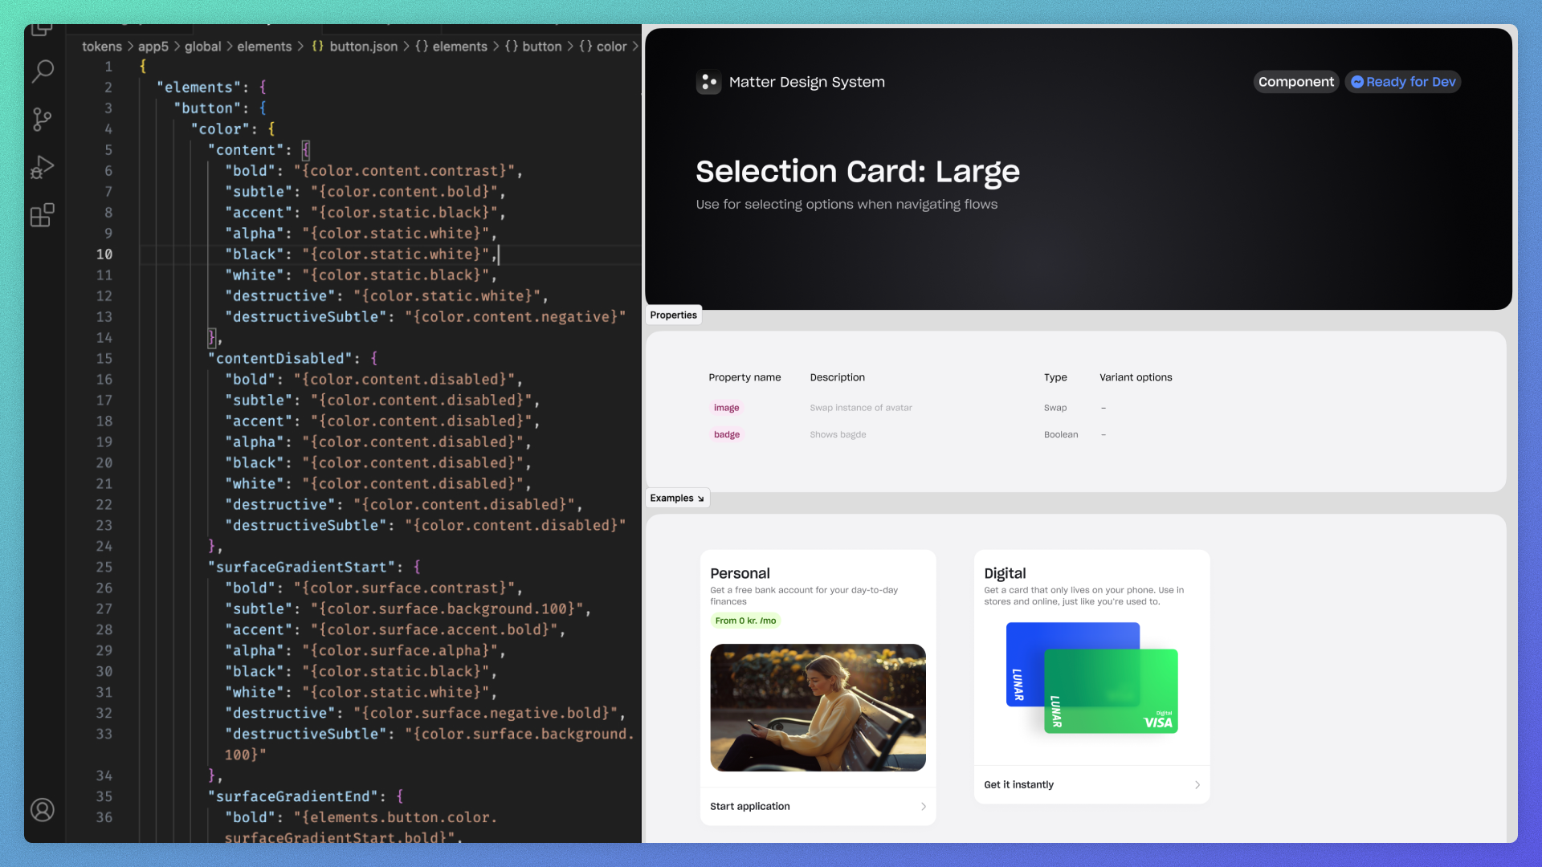Click Start application link
Image resolution: width=1542 pixels, height=867 pixels.
point(749,807)
